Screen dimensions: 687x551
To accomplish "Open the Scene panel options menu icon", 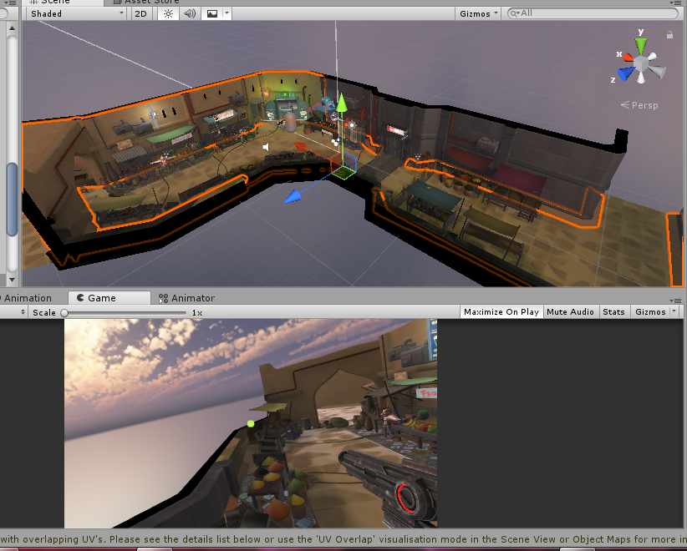I will (x=677, y=3).
